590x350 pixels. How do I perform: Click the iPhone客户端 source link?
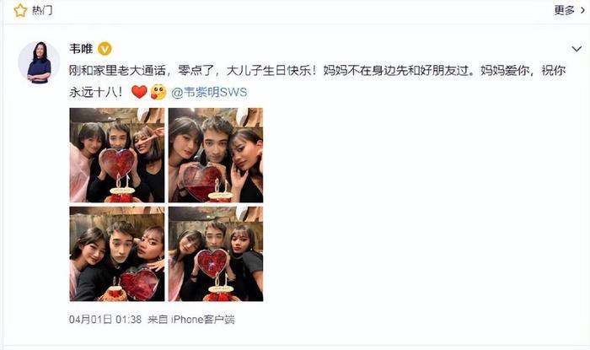coord(203,320)
